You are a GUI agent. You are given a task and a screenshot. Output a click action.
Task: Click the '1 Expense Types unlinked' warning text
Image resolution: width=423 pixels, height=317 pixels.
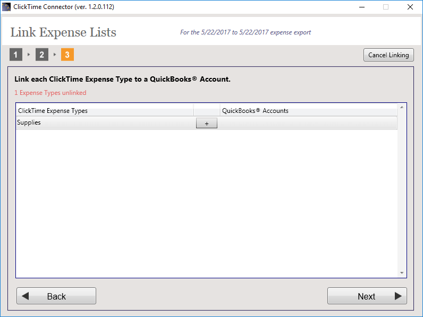(50, 93)
